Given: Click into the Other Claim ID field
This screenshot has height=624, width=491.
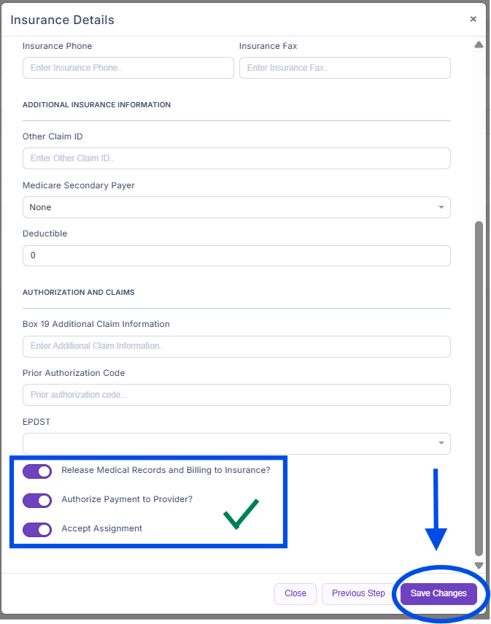Looking at the screenshot, I should pyautogui.click(x=236, y=158).
